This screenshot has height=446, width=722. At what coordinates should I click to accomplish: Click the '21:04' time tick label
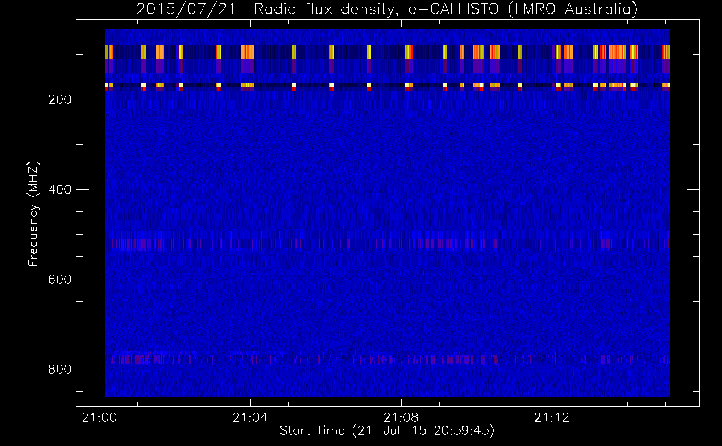coord(250,418)
